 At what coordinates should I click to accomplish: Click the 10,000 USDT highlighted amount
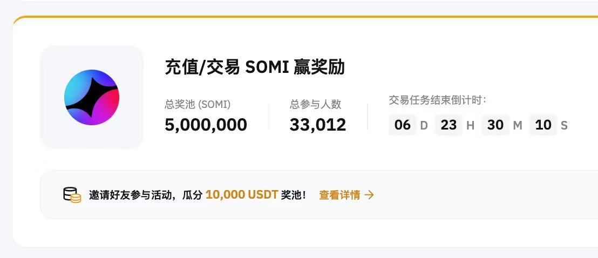(242, 195)
